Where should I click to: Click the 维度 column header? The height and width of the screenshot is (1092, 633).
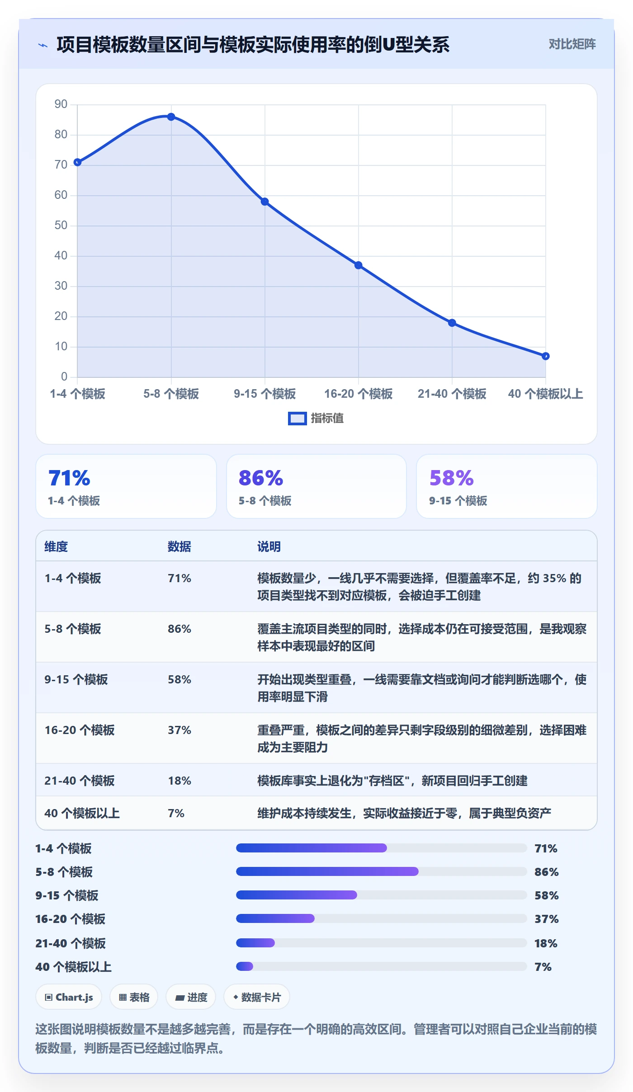click(56, 546)
